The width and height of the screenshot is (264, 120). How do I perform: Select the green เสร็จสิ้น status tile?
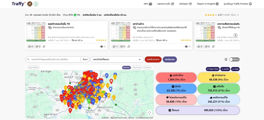tap(219, 88)
